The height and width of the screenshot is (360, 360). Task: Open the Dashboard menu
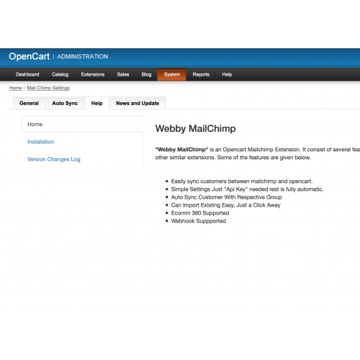(x=27, y=74)
